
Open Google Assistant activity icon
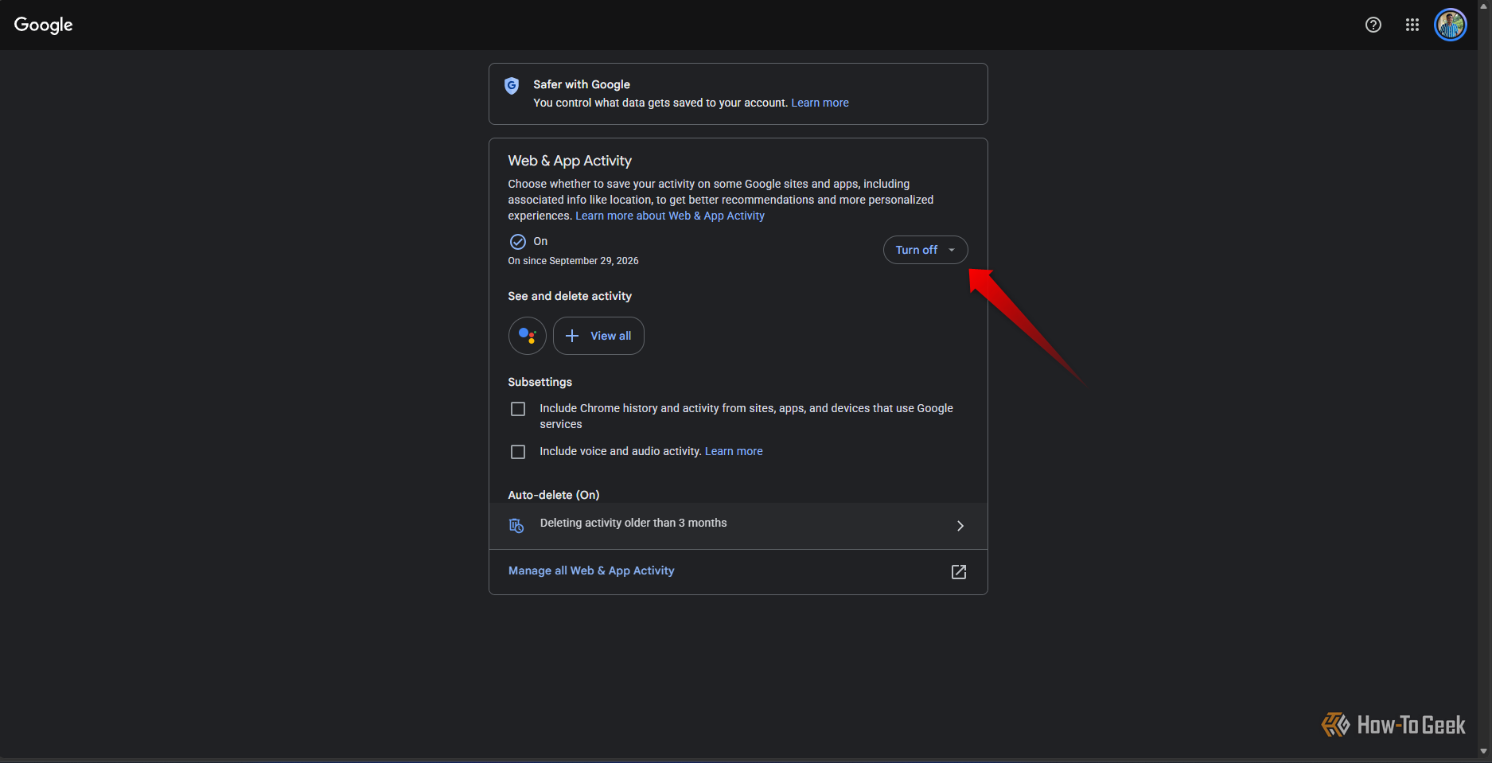pos(528,336)
